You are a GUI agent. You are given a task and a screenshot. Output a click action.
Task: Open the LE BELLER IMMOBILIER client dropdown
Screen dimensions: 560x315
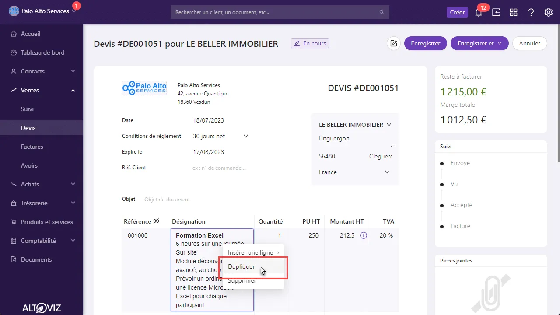[355, 125]
